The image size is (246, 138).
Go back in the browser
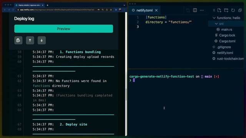tap(5, 10)
